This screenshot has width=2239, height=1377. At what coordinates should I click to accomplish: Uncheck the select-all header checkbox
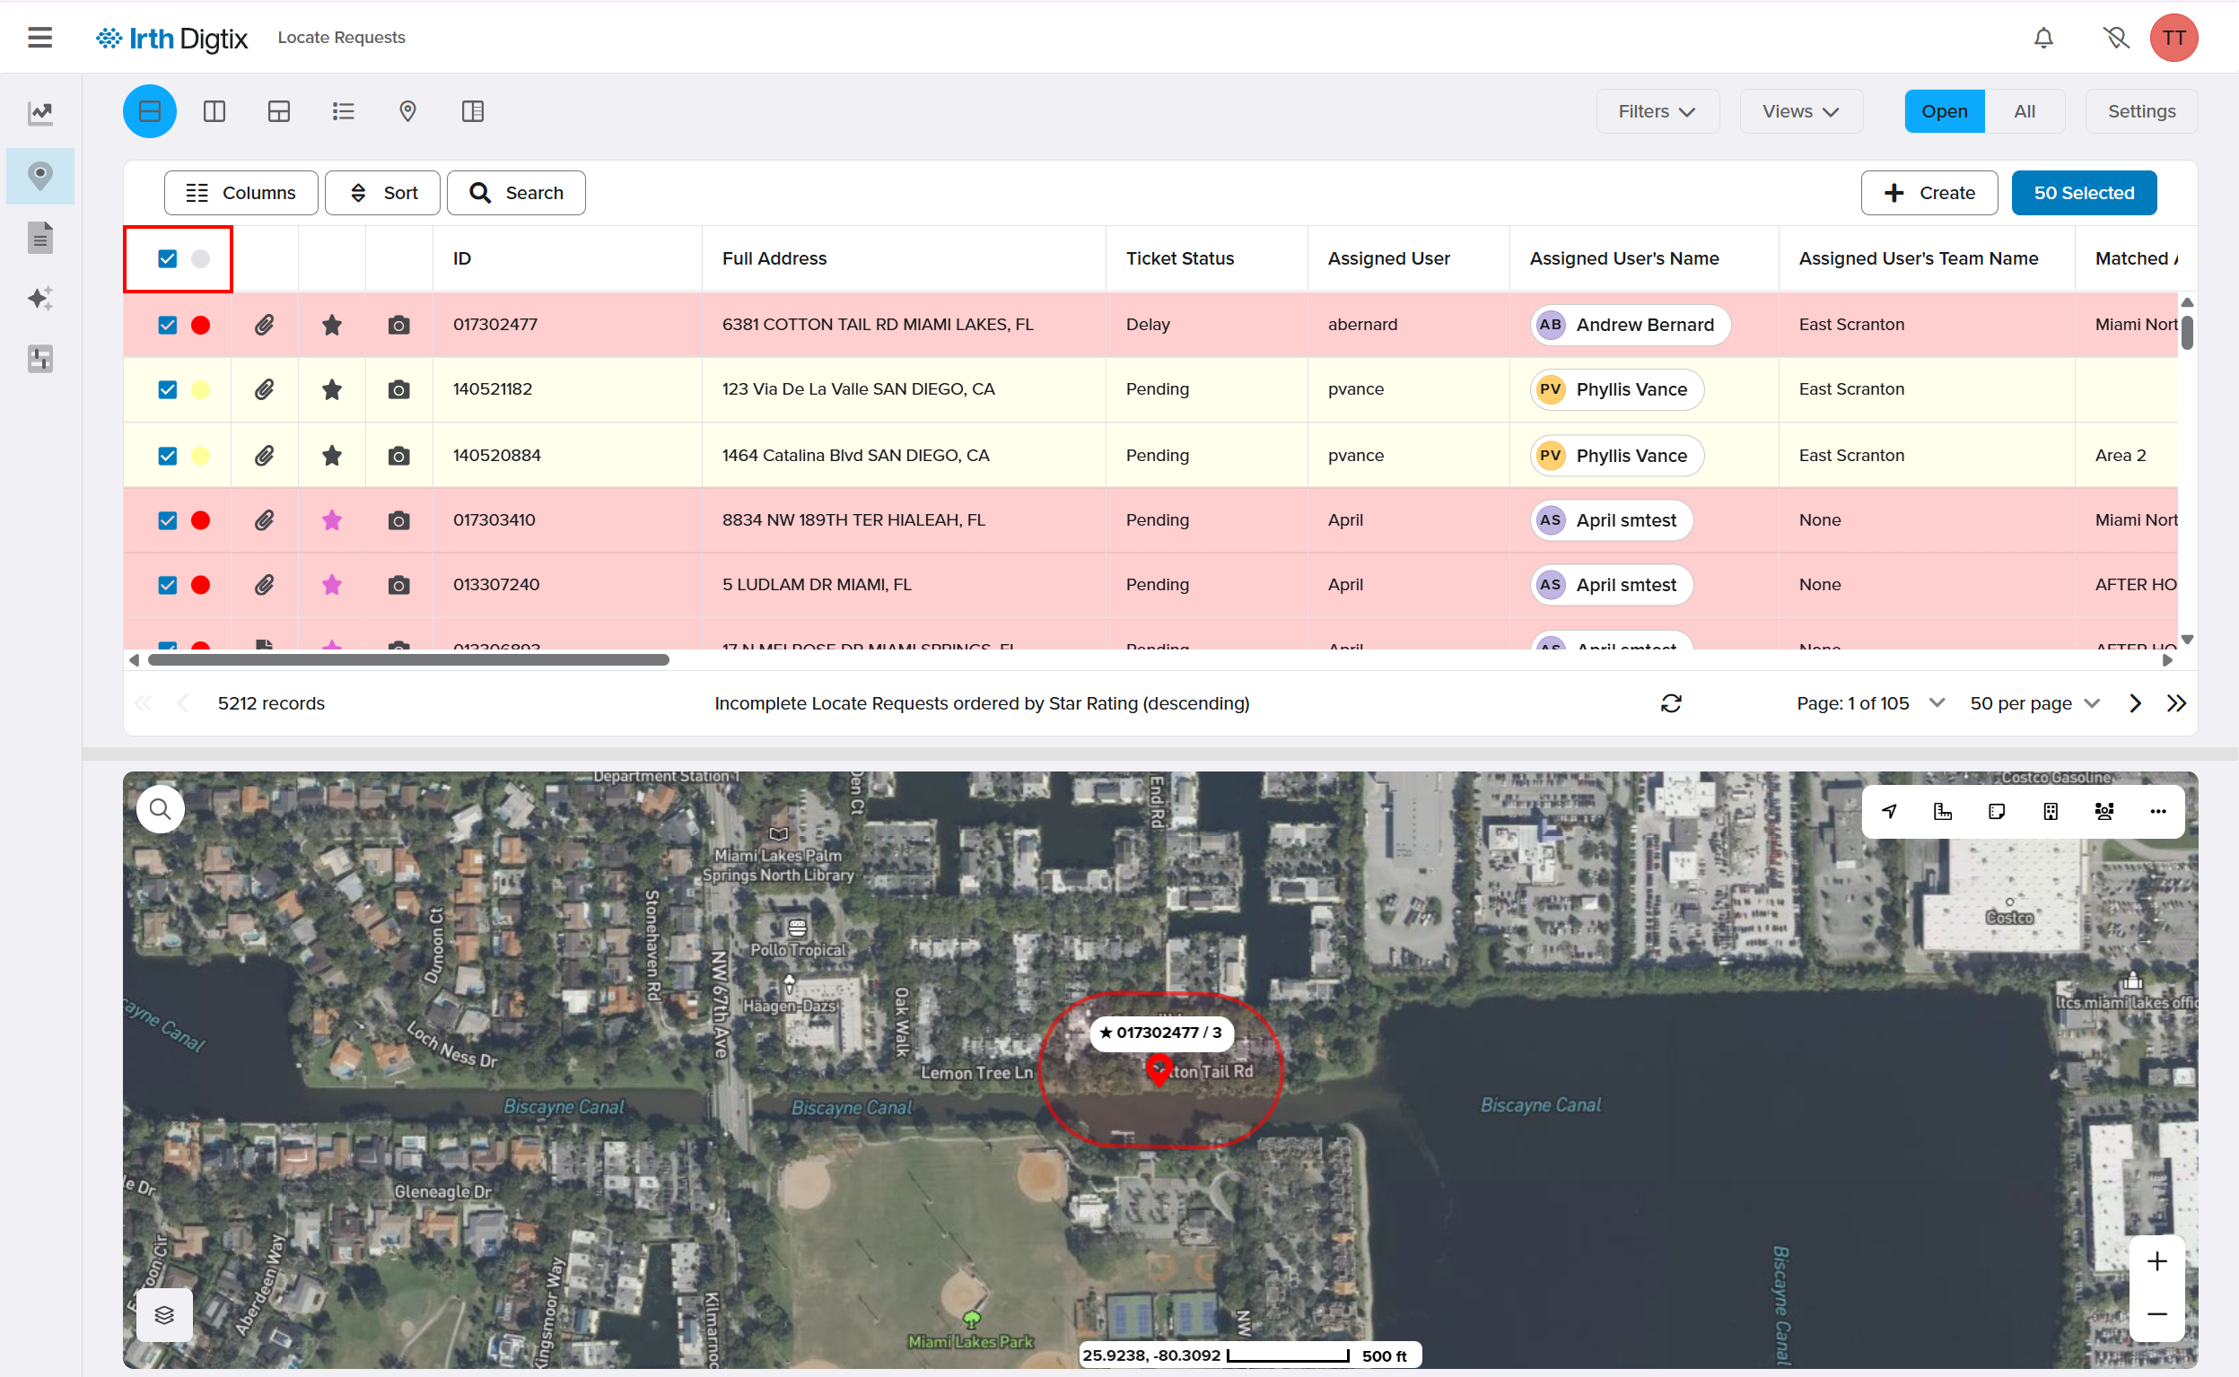pos(168,258)
